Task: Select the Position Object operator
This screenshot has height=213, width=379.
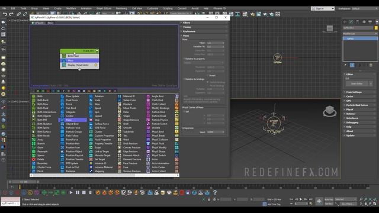Action: [x=74, y=151]
